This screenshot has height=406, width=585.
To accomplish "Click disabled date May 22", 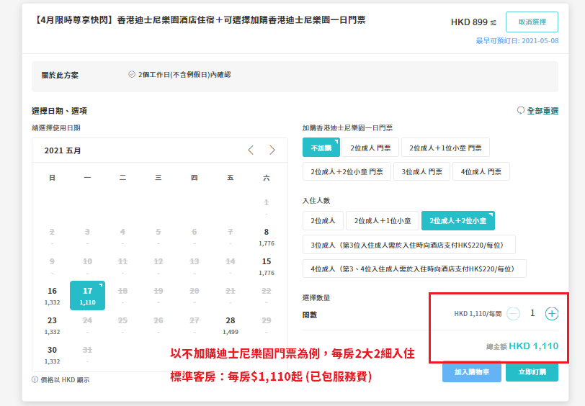I will pyautogui.click(x=267, y=296).
